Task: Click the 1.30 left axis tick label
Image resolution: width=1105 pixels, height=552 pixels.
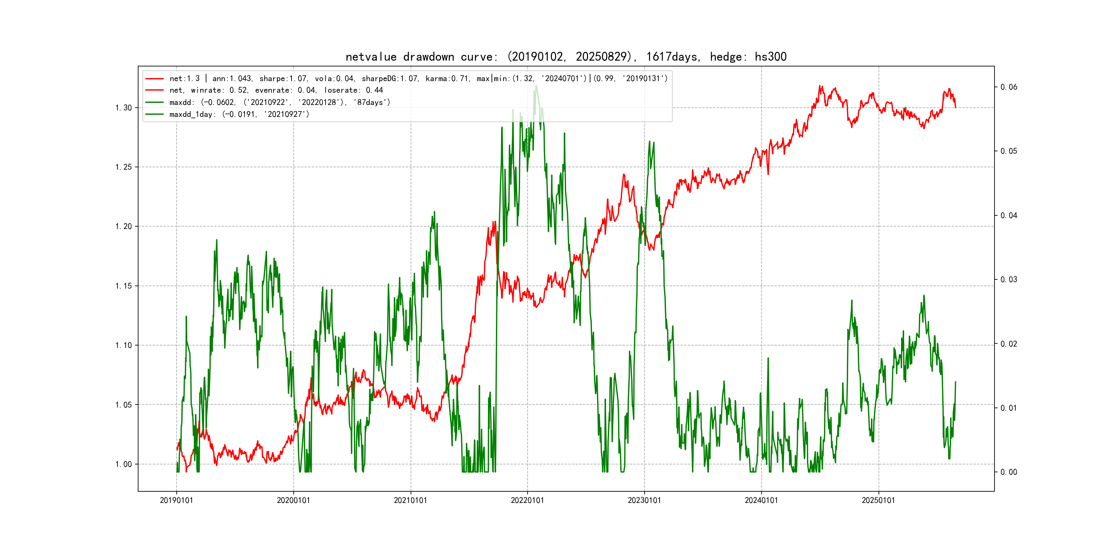Action: pos(123,108)
